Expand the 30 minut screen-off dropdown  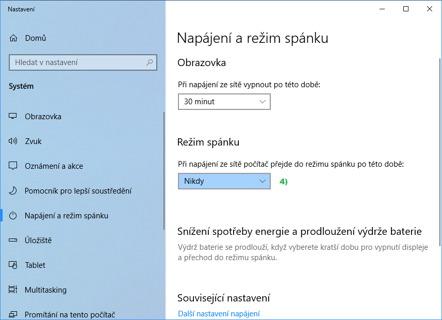[224, 102]
